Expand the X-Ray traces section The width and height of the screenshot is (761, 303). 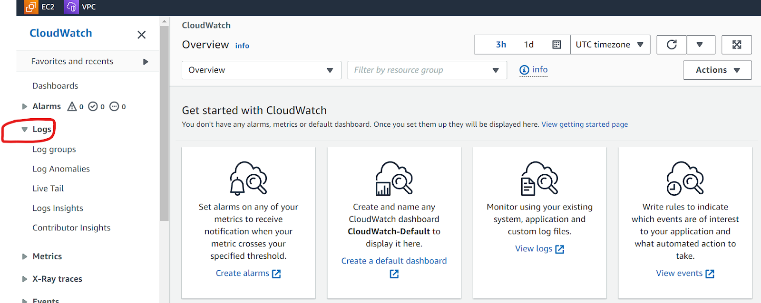tap(25, 279)
